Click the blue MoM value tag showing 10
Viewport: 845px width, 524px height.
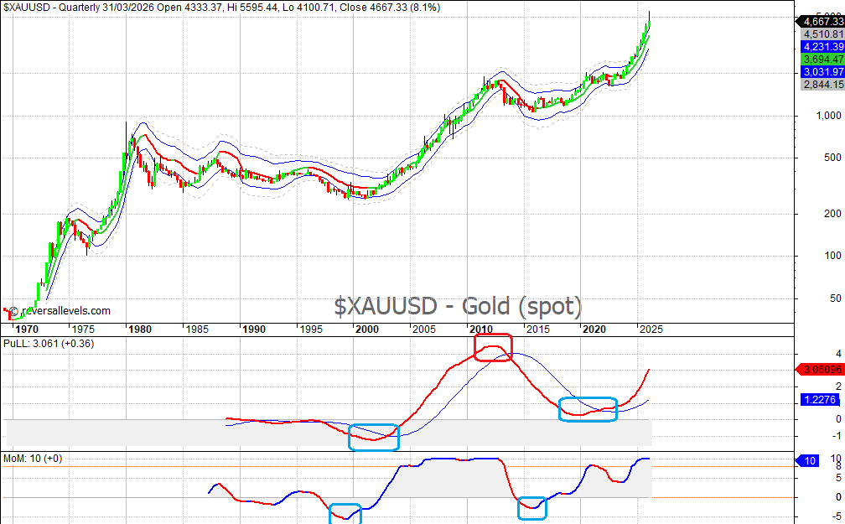[x=808, y=461]
